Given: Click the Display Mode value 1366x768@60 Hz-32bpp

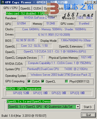Looking at the screenshot, I should coord(75,41).
